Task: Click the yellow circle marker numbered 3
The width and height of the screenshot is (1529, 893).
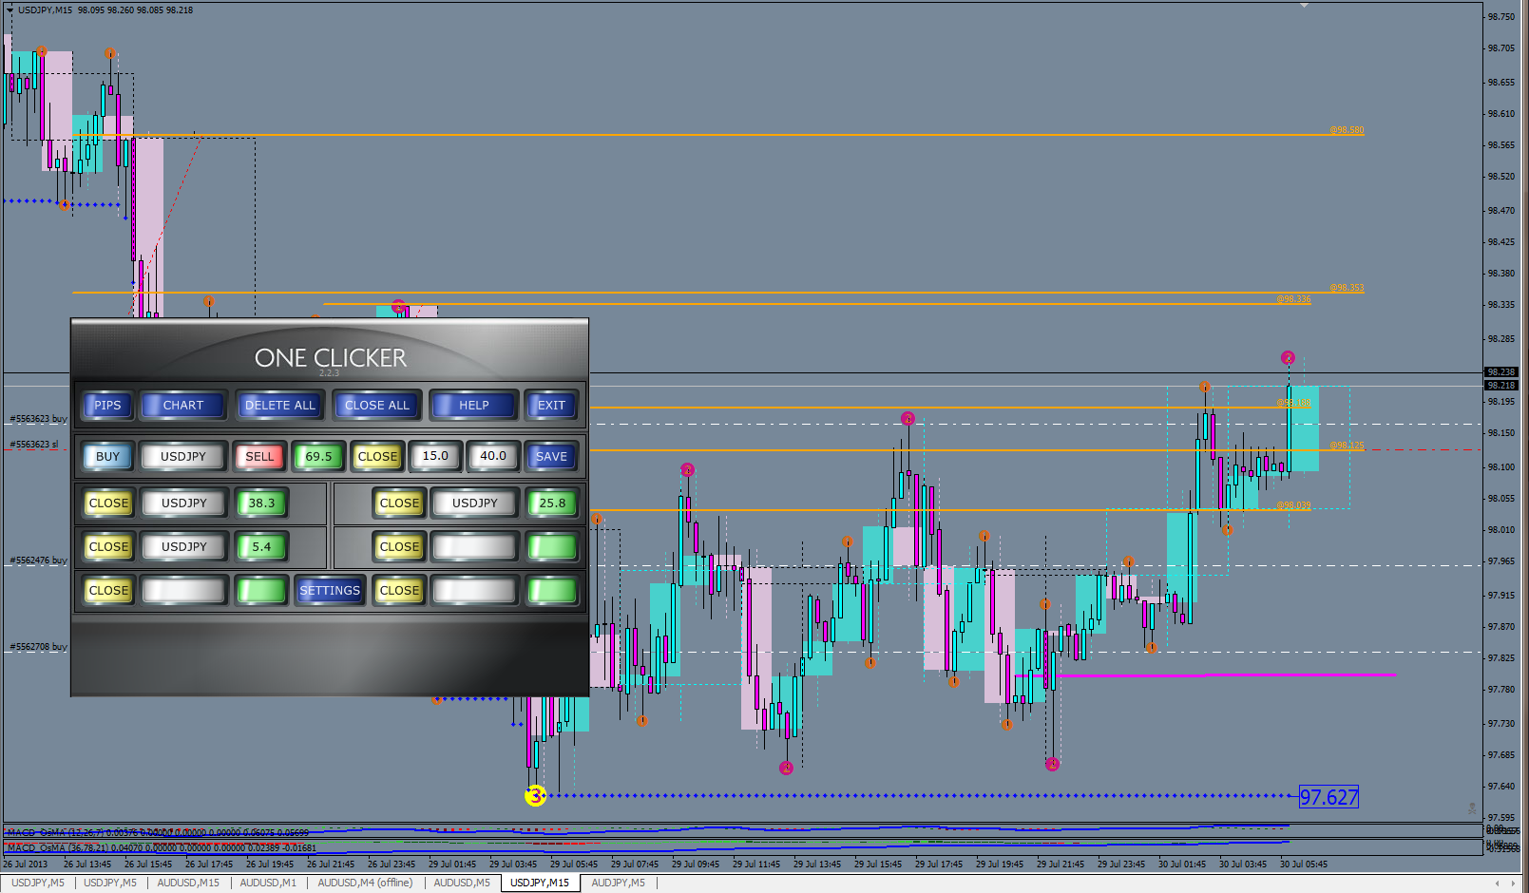Action: [x=535, y=796]
